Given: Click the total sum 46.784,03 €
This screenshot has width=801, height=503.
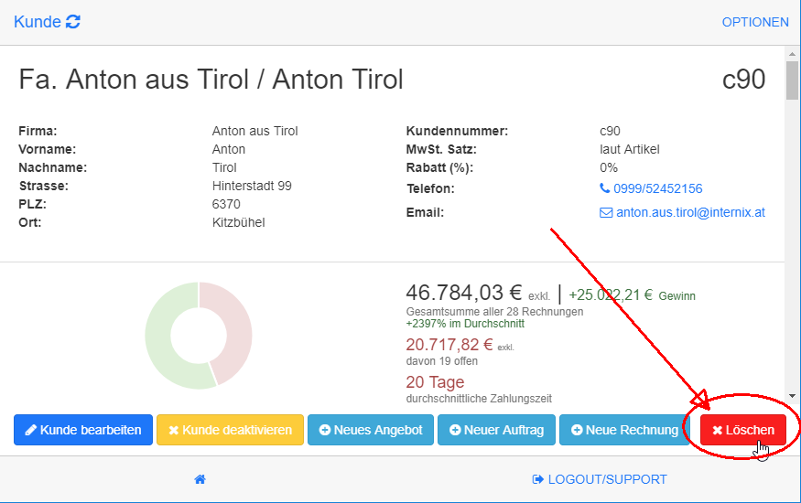Looking at the screenshot, I should tap(463, 293).
